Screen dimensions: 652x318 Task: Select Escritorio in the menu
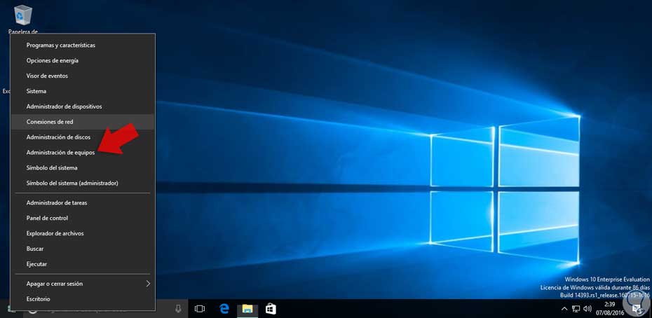[x=82, y=299]
